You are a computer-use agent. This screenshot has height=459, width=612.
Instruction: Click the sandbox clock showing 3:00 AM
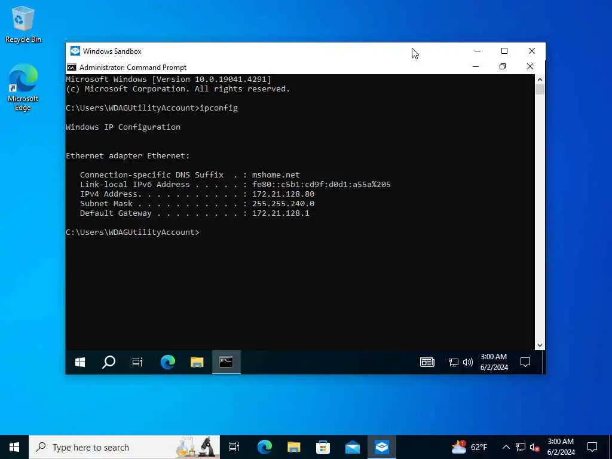click(x=494, y=362)
